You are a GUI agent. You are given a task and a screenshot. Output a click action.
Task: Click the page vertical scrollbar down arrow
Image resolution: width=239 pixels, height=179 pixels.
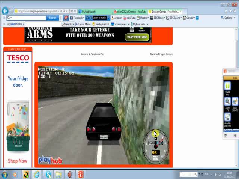pos(236,166)
